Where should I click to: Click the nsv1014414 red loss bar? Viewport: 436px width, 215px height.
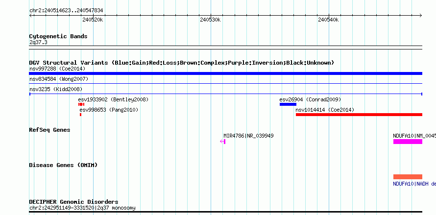(359, 115)
